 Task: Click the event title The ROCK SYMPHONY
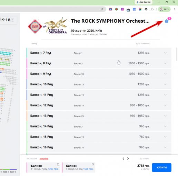[x=110, y=21]
